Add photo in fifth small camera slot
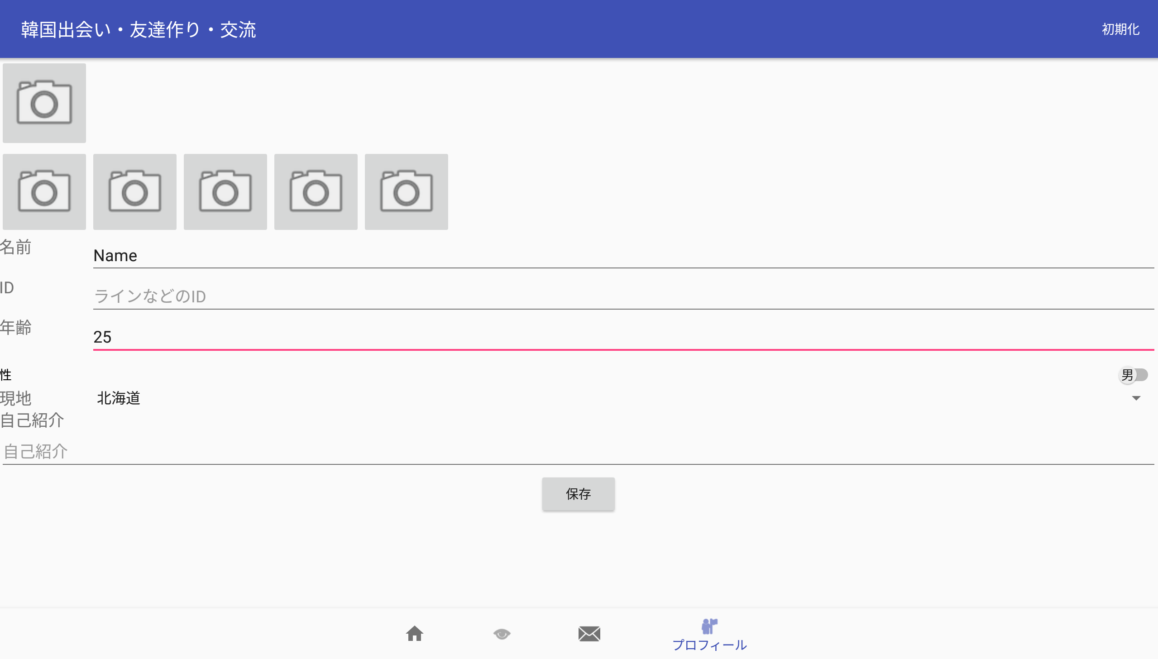 406,191
